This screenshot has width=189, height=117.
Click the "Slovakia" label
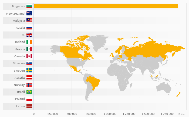(19, 63)
